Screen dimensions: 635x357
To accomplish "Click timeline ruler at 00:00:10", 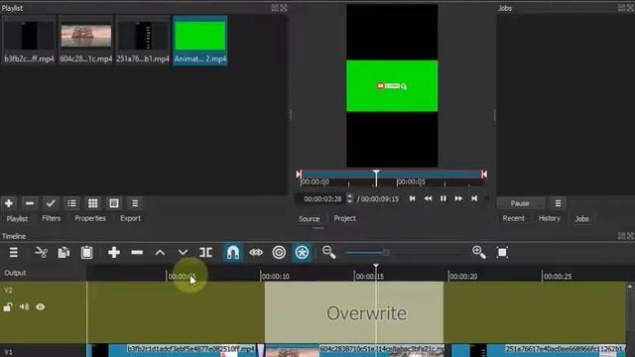I will click(275, 277).
